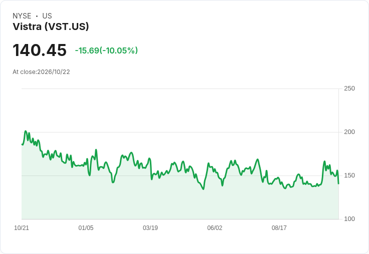Select the 06/02 date axis label
This screenshot has width=369, height=254.
pyautogui.click(x=215, y=228)
